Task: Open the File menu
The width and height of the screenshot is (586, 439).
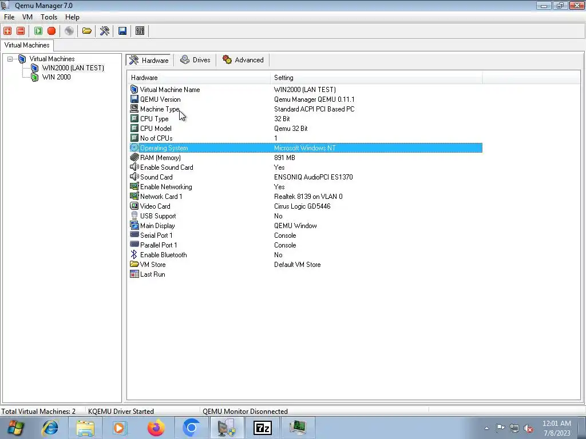Action: point(9,17)
